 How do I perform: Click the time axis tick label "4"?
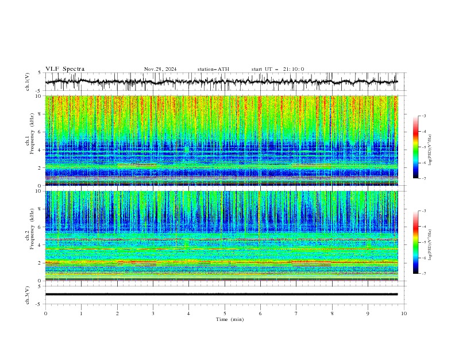pos(188,313)
